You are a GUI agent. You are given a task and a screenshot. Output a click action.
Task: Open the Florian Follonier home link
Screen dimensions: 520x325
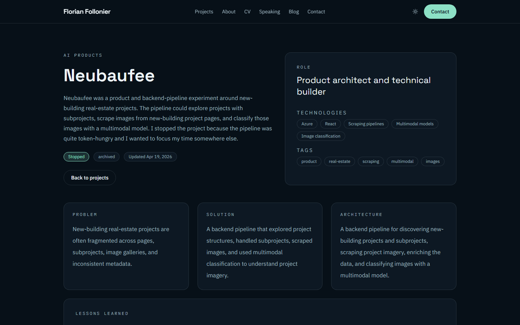(x=87, y=12)
